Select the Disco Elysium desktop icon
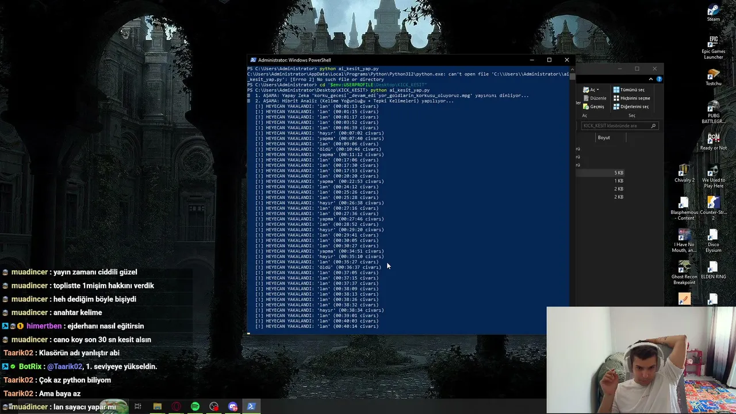 pyautogui.click(x=713, y=240)
